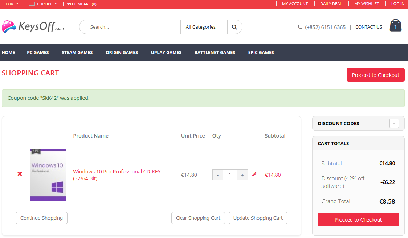Click the Search input field

click(x=130, y=27)
